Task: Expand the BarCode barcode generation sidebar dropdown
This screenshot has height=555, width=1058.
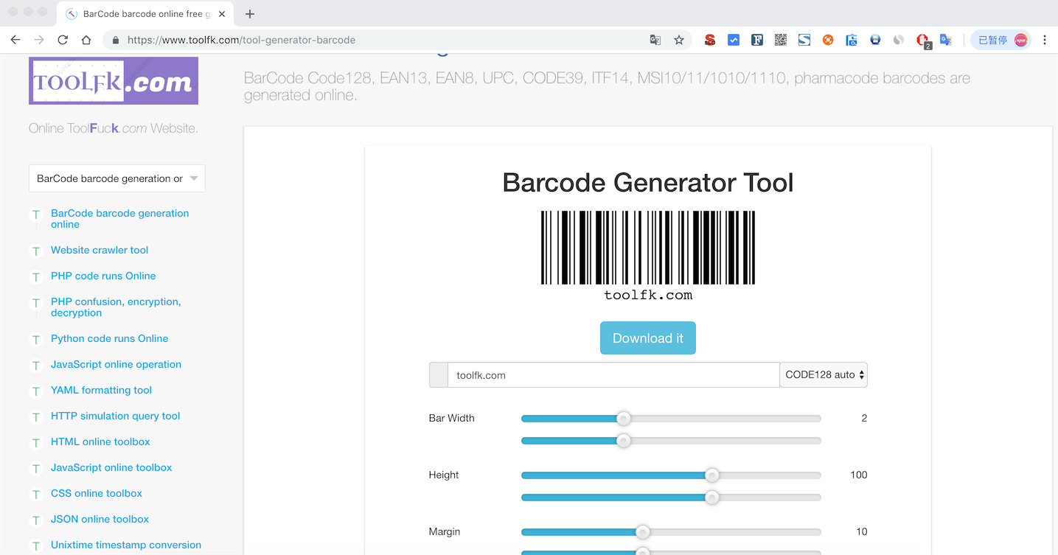Action: click(117, 178)
